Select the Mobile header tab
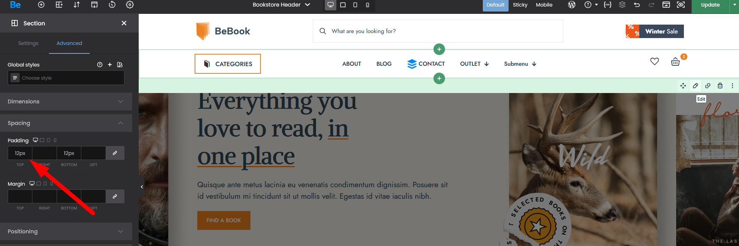 pos(544,5)
